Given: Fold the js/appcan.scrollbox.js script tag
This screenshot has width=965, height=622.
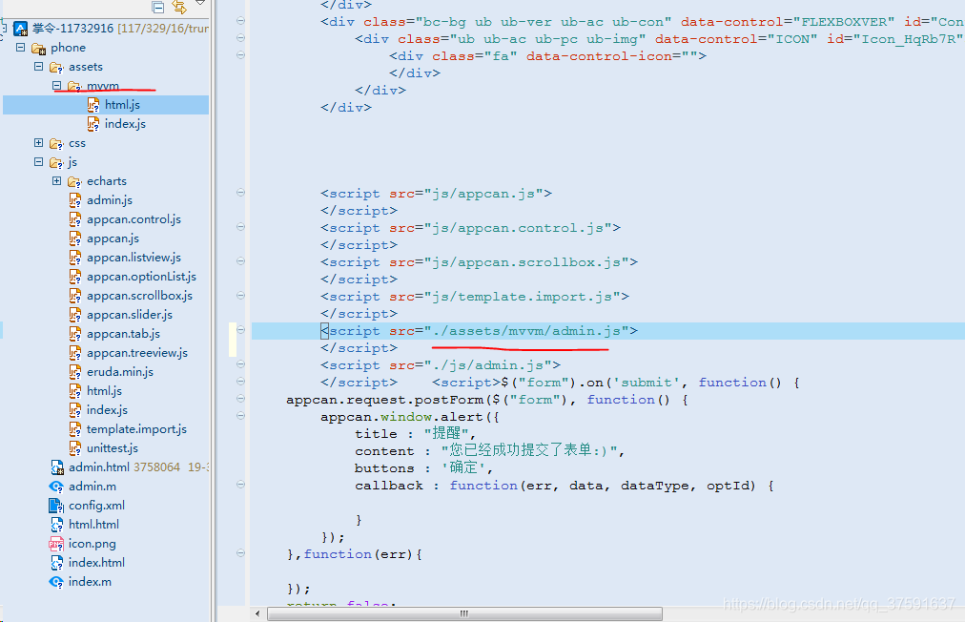Looking at the screenshot, I should (x=240, y=261).
